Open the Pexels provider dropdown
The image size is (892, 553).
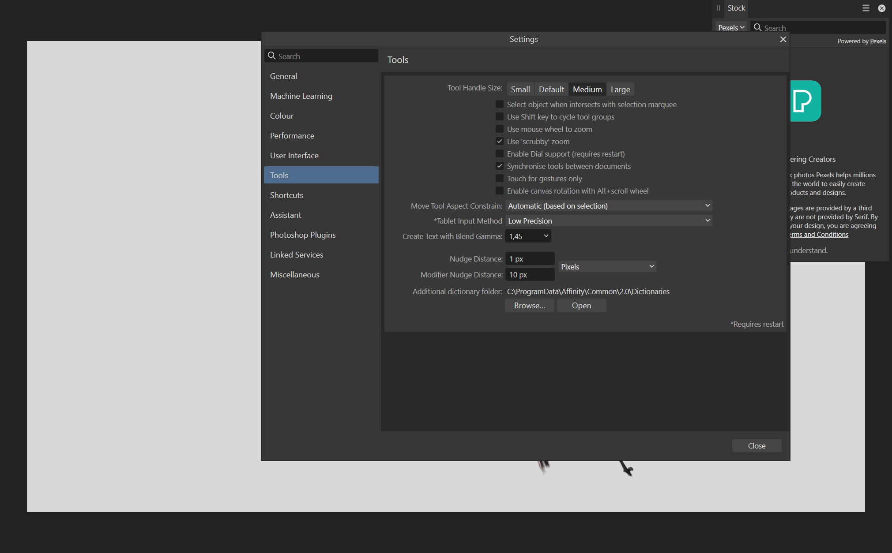[731, 27]
